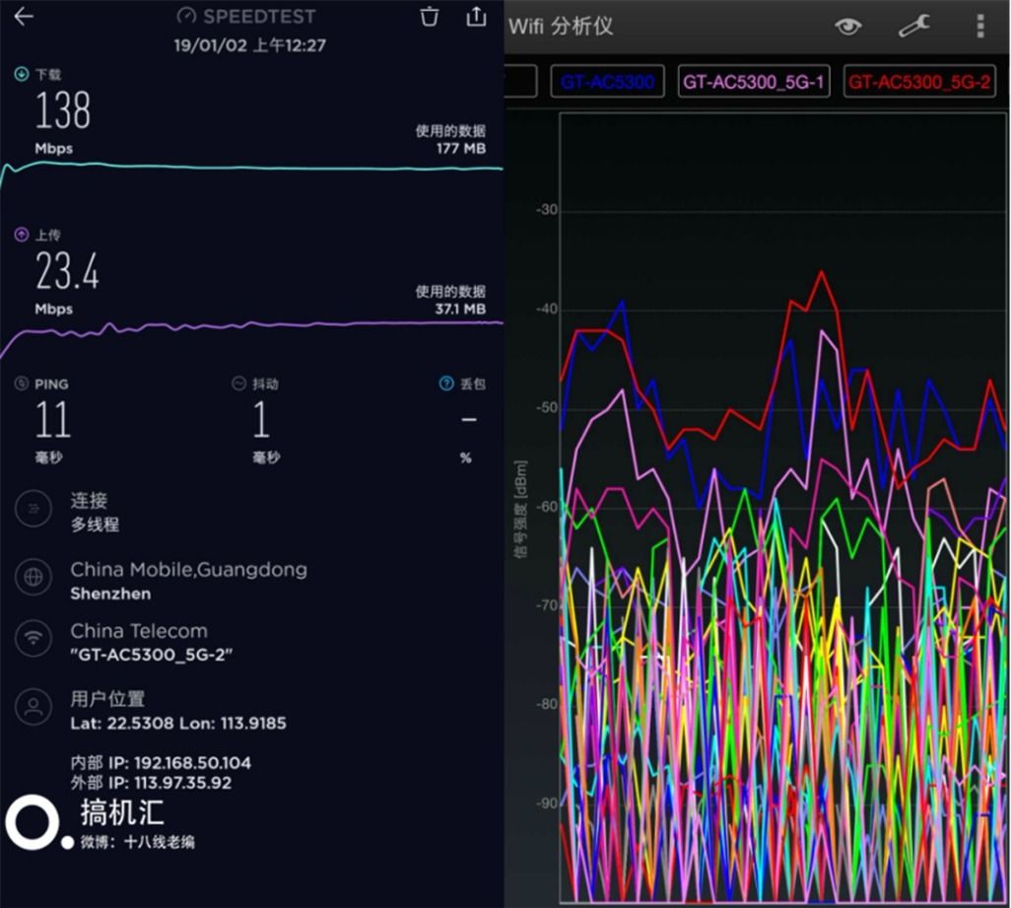Tap the China Telecom provider name
1011x908 pixels.
coord(139,631)
